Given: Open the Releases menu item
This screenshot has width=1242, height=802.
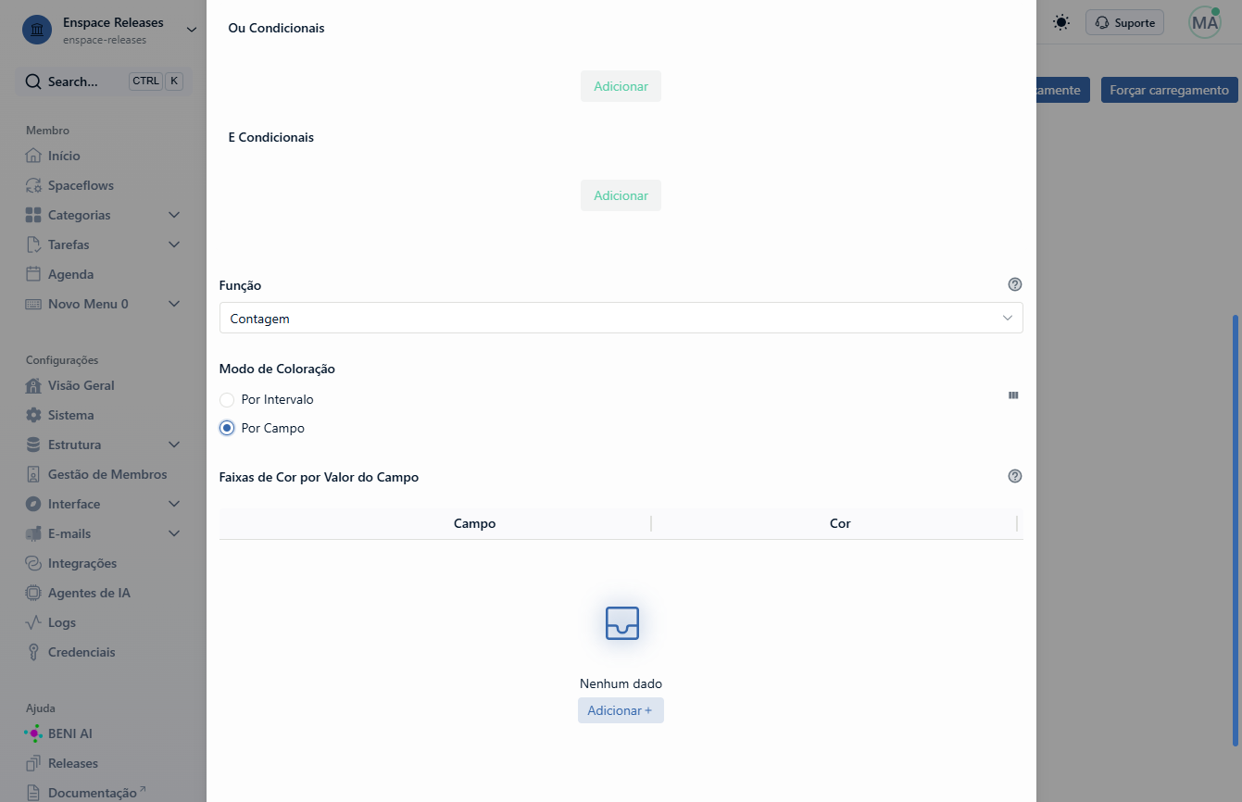Looking at the screenshot, I should [73, 763].
